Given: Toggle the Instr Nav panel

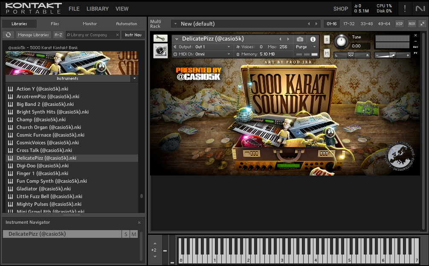Looking at the screenshot, I should [133, 35].
